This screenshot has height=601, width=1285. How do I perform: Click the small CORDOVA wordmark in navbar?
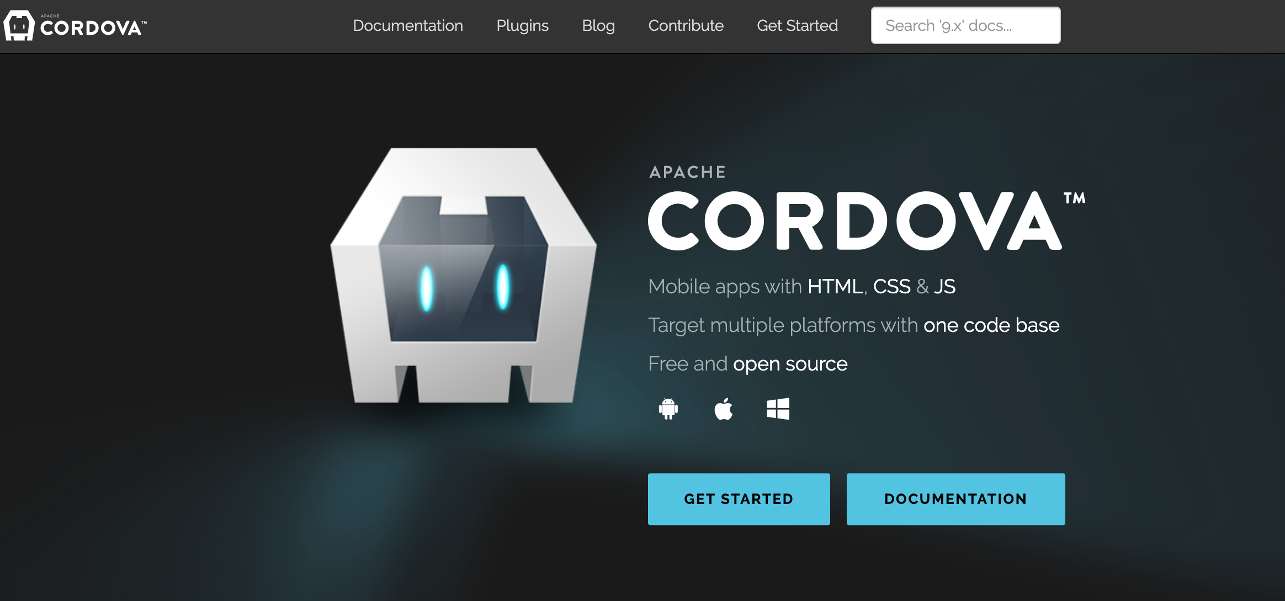coord(91,28)
